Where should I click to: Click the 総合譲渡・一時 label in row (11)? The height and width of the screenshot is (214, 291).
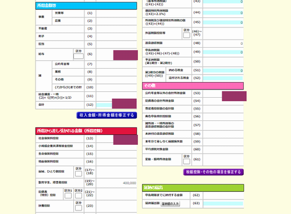tap(48, 94)
